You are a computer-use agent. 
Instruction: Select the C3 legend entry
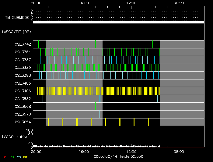click(x=19, y=157)
